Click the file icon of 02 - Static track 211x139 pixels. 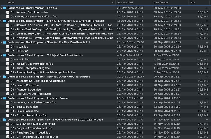8,29
